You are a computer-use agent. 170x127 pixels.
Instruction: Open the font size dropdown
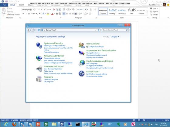point(39,10)
